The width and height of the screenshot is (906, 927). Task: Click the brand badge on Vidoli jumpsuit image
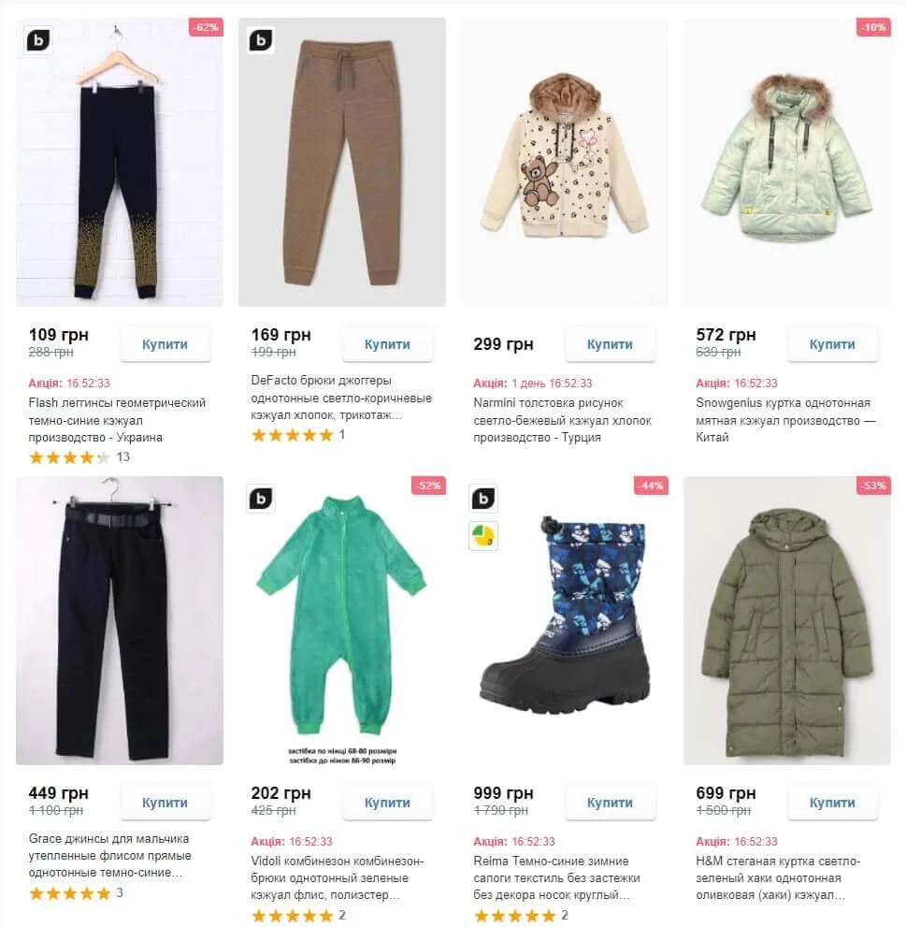[261, 499]
